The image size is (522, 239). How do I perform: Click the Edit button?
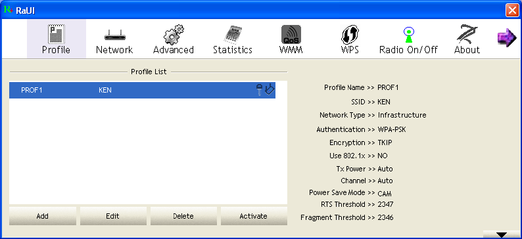pyautogui.click(x=113, y=216)
